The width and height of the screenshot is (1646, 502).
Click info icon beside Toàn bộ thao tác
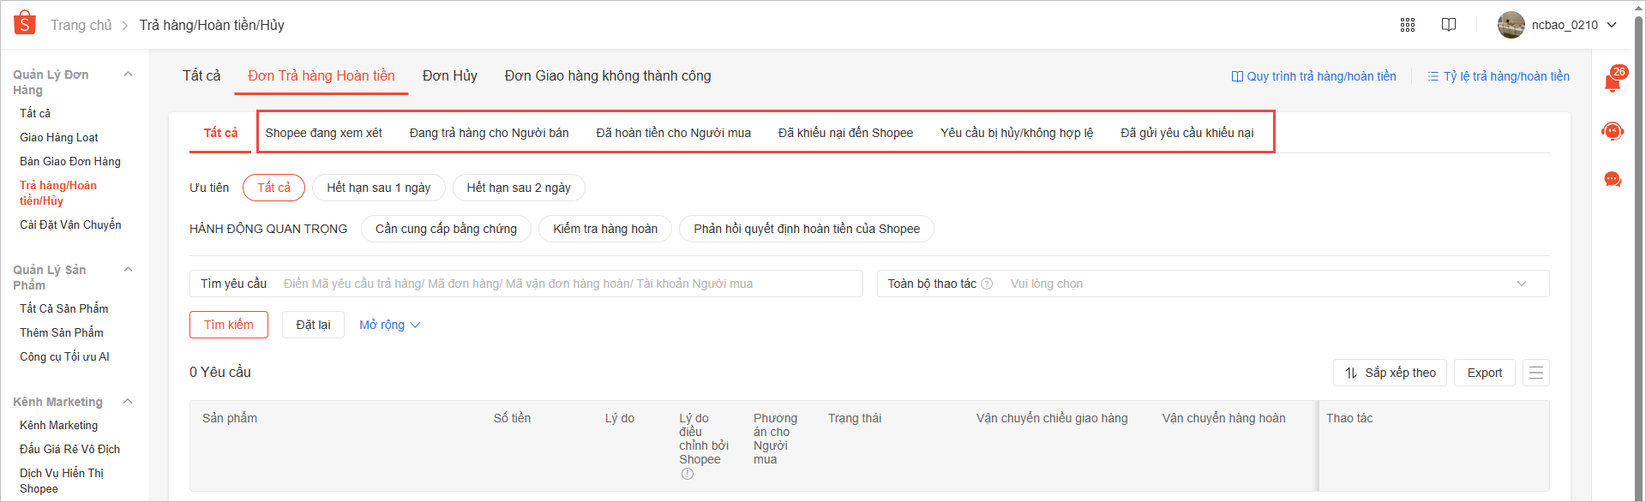click(x=987, y=284)
